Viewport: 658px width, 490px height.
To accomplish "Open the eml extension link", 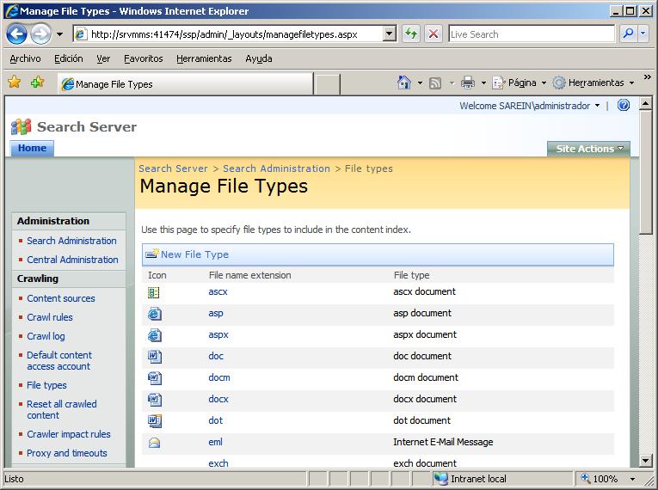I will click(215, 442).
